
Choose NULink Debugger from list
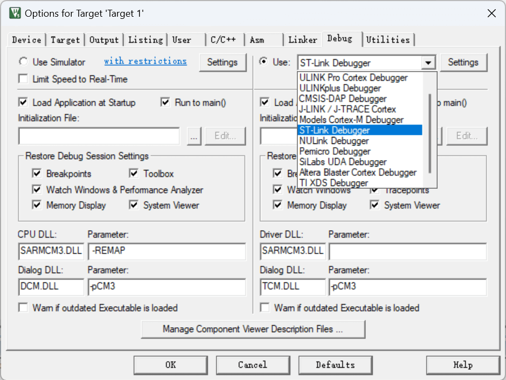coord(360,141)
